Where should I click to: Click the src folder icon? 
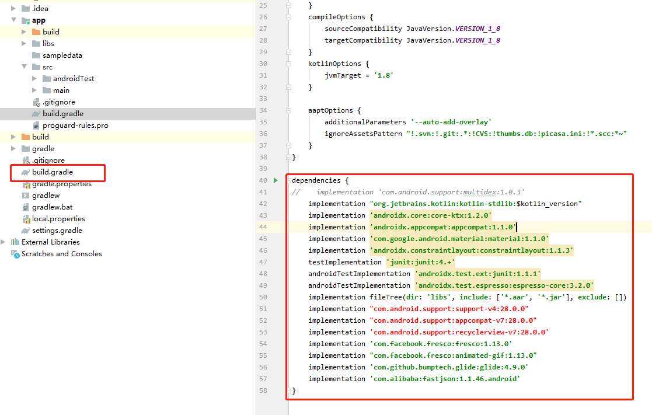[36, 67]
